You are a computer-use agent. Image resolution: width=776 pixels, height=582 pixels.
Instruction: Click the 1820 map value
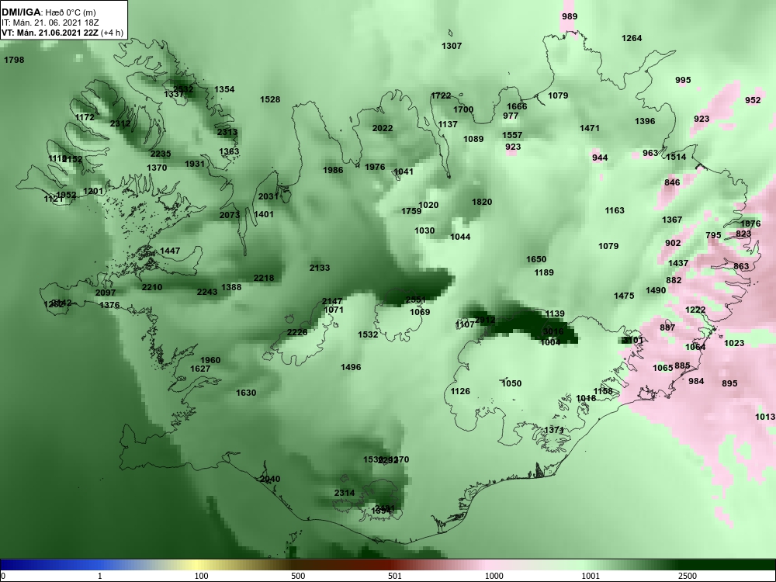point(482,202)
